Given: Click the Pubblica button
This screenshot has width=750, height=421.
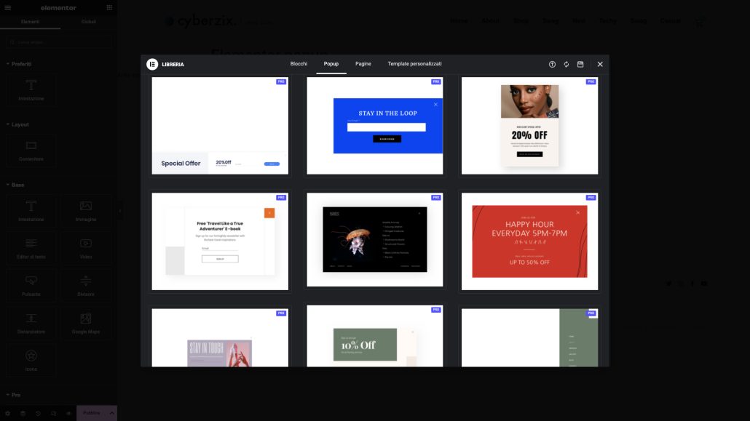Looking at the screenshot, I should coord(92,412).
